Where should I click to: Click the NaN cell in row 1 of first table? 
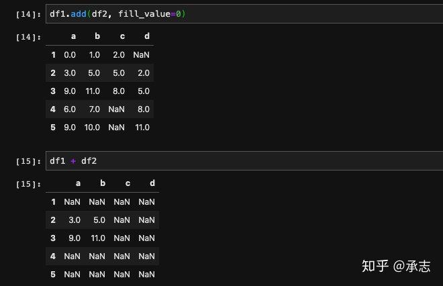[141, 55]
